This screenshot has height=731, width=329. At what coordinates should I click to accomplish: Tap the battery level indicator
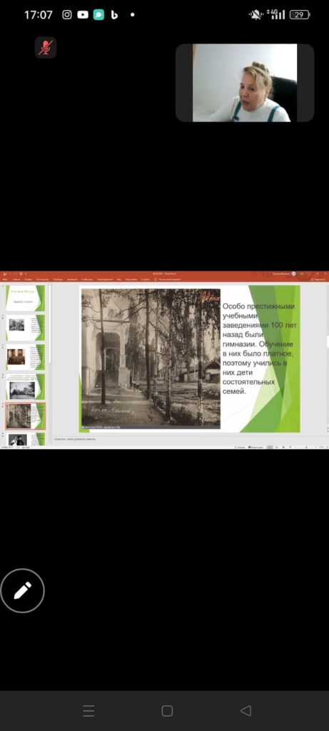(300, 15)
